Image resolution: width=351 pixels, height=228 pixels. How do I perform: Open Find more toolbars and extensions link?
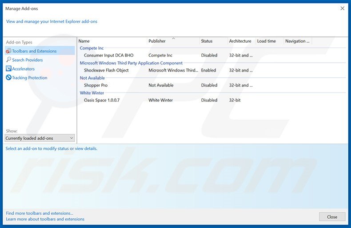coord(40,213)
